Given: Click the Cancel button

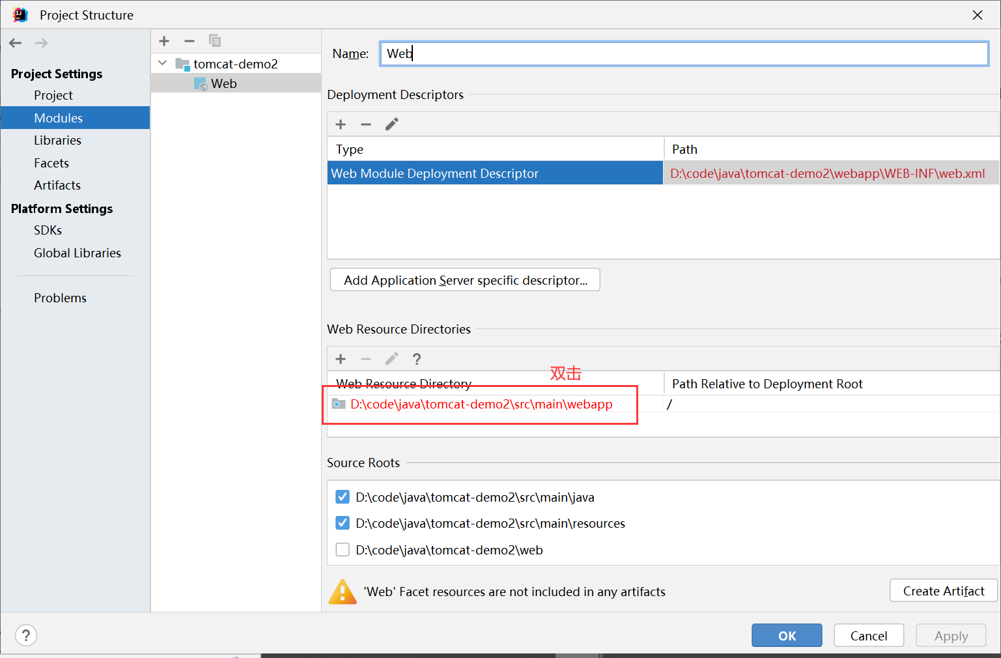Looking at the screenshot, I should click(869, 636).
